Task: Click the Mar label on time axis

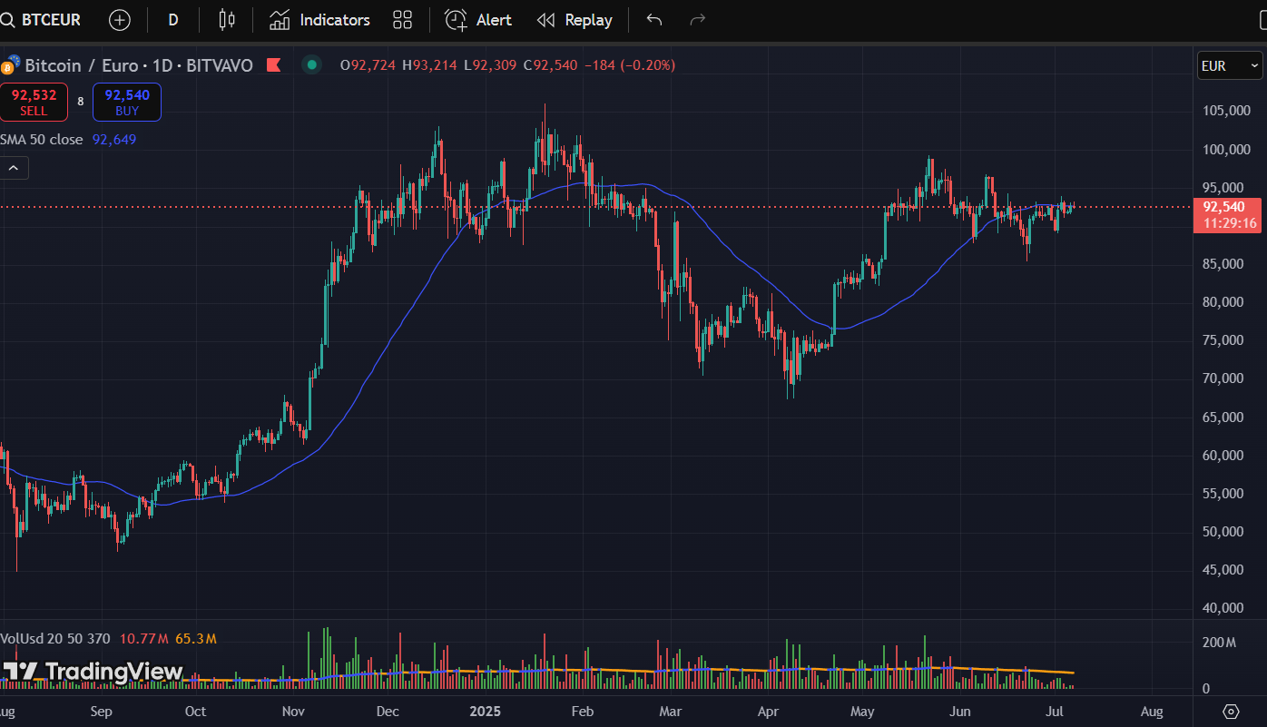Action: (670, 712)
